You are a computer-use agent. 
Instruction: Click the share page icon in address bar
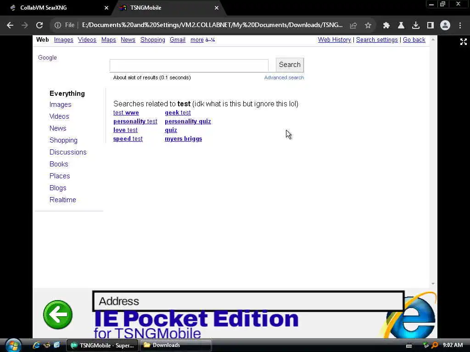click(x=353, y=26)
